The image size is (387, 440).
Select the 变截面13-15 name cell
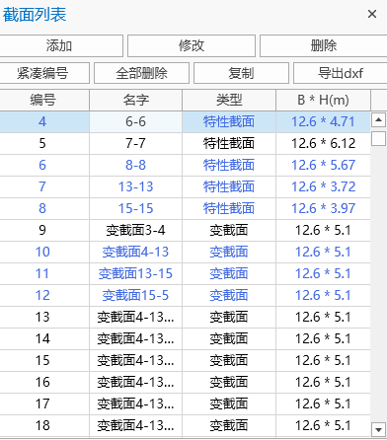click(135, 273)
